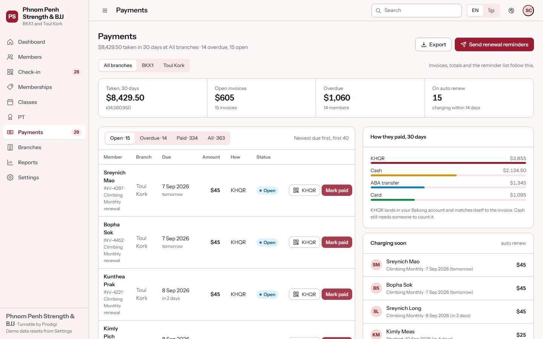Click the KHQR red payment bar

tap(448, 163)
